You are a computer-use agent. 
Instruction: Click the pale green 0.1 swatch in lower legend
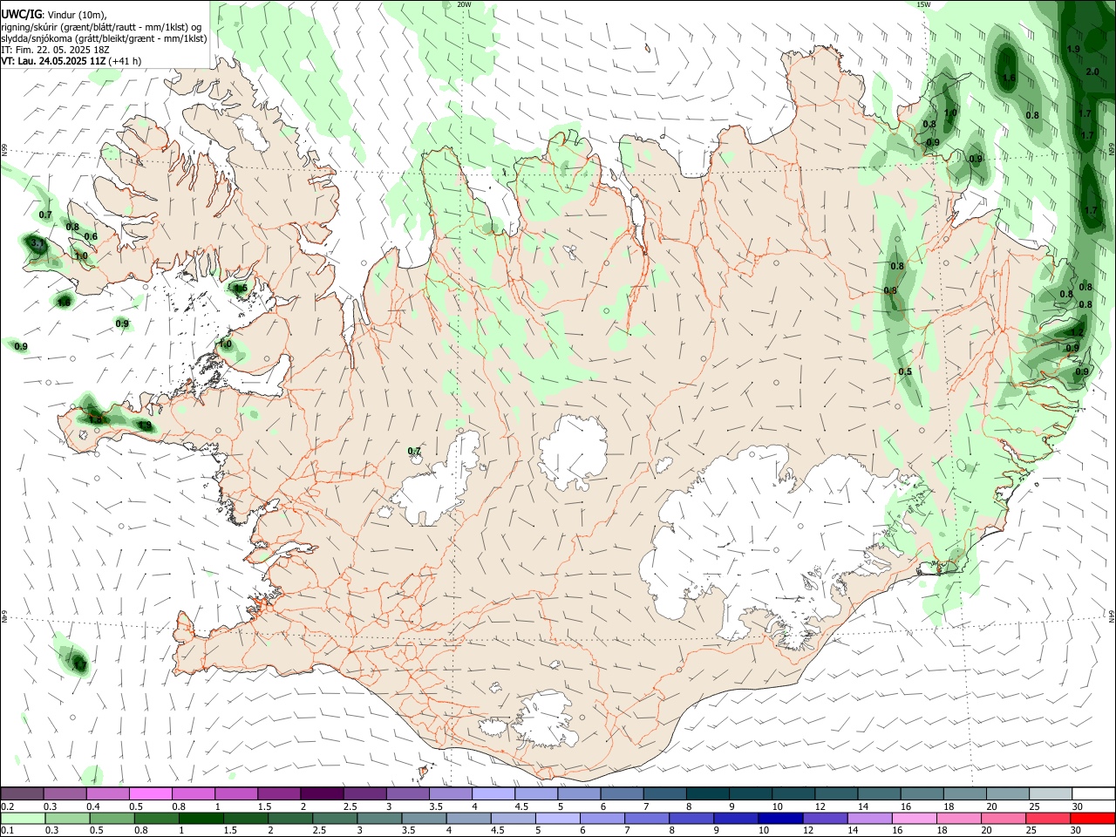coord(23,818)
